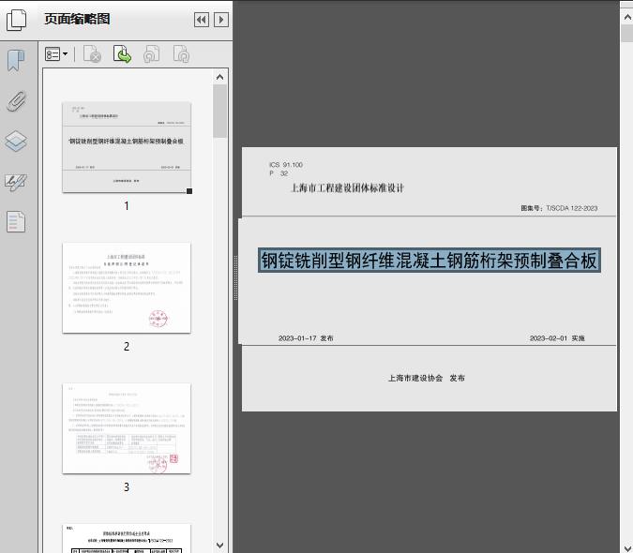Open the Page Thumbnails panel icon
This screenshot has width=633, height=553.
(16, 20)
